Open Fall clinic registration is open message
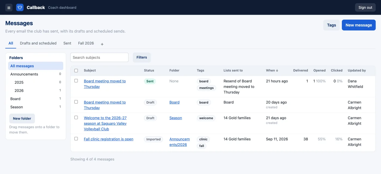Viewport: 381px width, 174px height. pos(109,139)
